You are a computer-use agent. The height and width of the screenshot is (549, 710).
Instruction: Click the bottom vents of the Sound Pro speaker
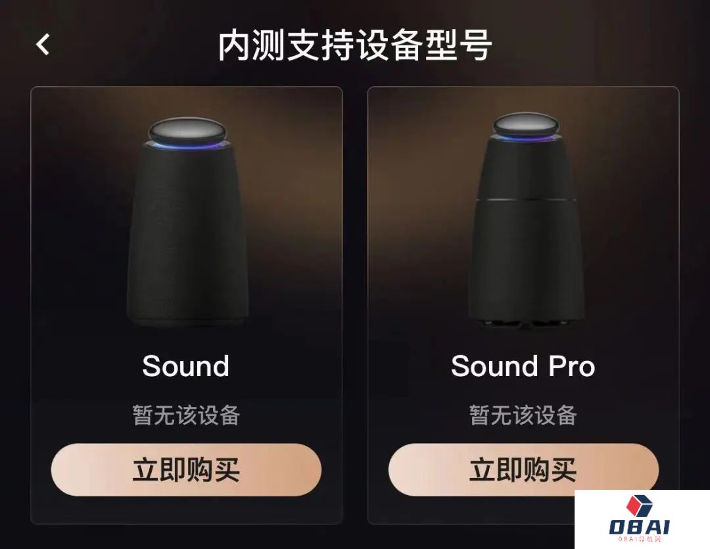point(525,323)
